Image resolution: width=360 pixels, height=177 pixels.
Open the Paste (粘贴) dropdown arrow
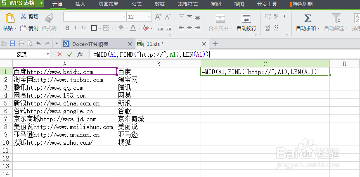[16, 29]
